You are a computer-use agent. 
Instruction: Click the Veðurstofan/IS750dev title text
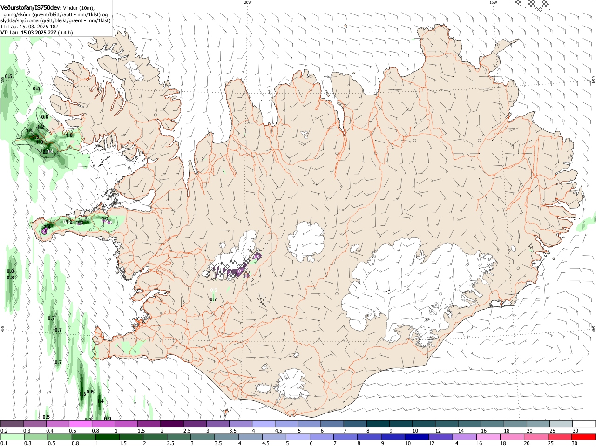pos(30,8)
